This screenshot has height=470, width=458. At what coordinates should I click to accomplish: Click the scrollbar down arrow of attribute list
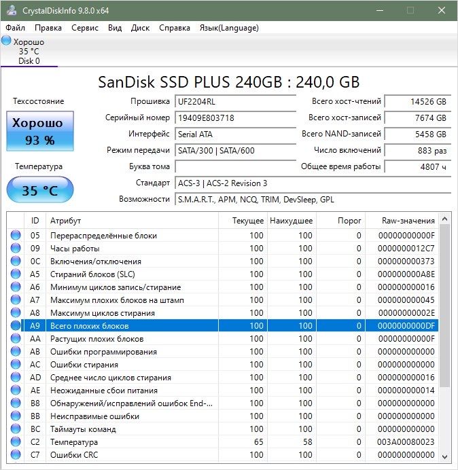coord(445,456)
